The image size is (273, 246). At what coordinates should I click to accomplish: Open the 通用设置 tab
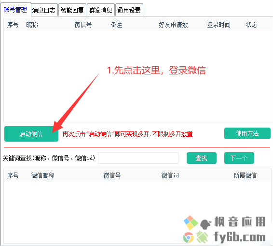coord(129,10)
